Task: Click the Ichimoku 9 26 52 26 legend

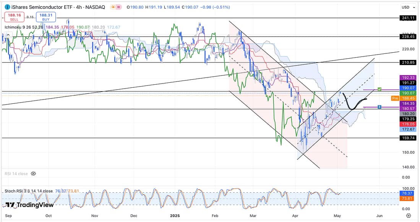Action: 24,27
